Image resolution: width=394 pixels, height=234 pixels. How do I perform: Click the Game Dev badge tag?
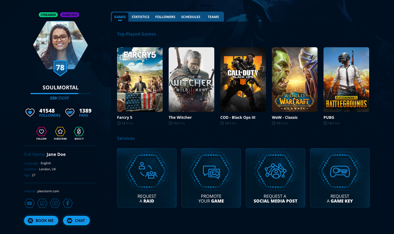(x=70, y=15)
